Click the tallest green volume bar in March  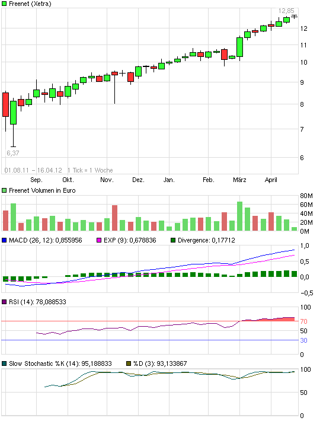pyautogui.click(x=239, y=216)
